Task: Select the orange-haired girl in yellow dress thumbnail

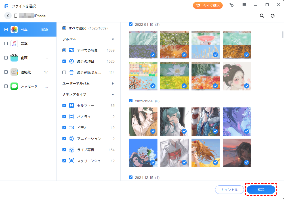Action: tap(206, 153)
